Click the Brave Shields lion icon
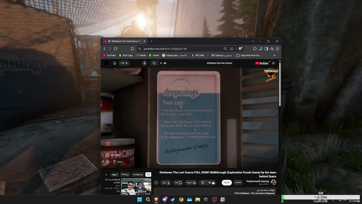Viewport: 362px width, 204px height. click(240, 49)
